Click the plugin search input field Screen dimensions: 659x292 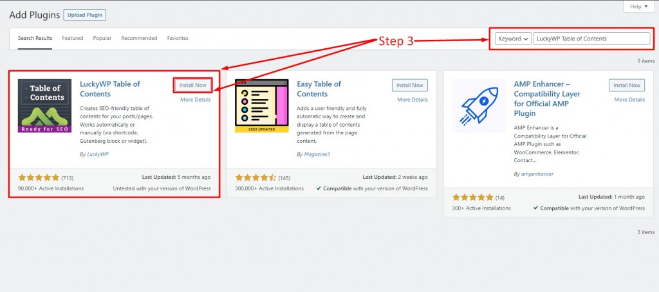pos(591,39)
